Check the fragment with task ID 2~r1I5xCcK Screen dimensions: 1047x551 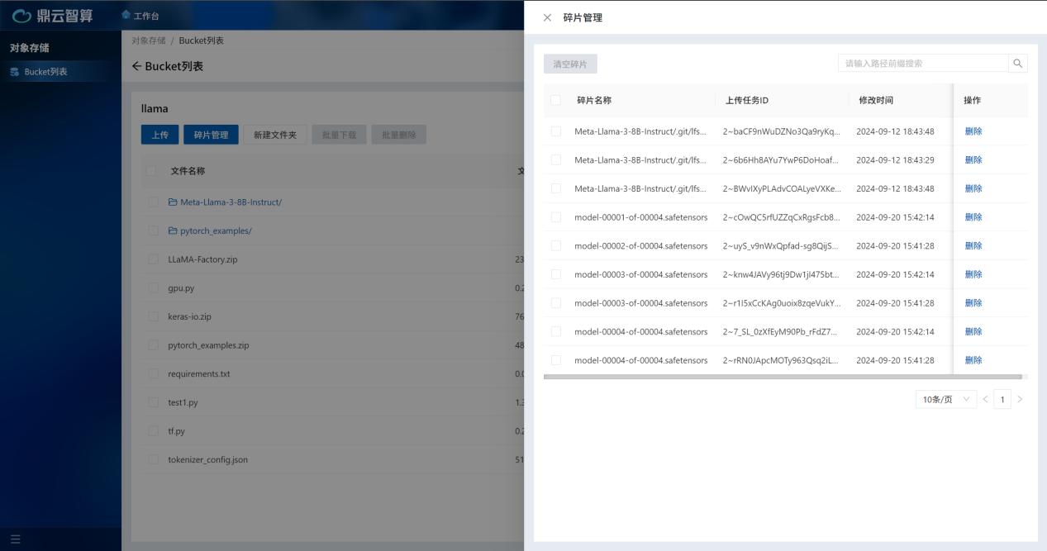555,303
